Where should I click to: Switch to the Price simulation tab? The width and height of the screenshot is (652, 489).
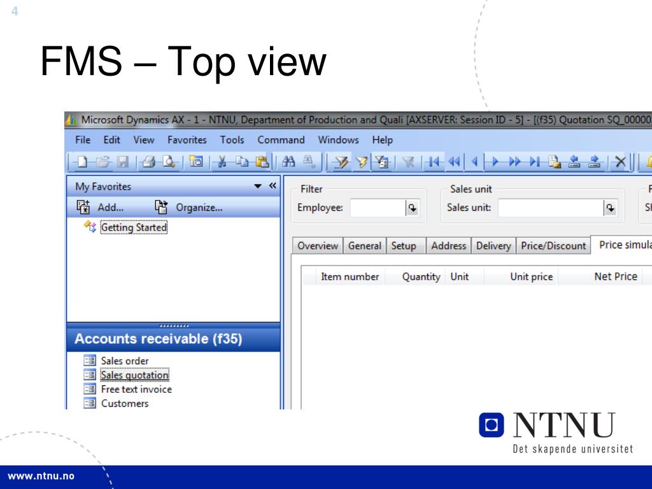coord(621,245)
